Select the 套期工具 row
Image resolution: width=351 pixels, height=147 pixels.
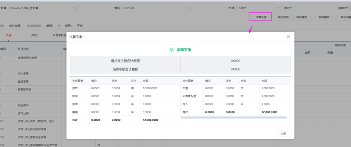pos(23,82)
